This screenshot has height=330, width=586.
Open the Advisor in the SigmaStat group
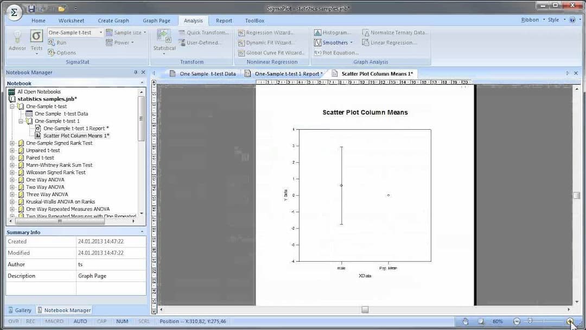17,38
